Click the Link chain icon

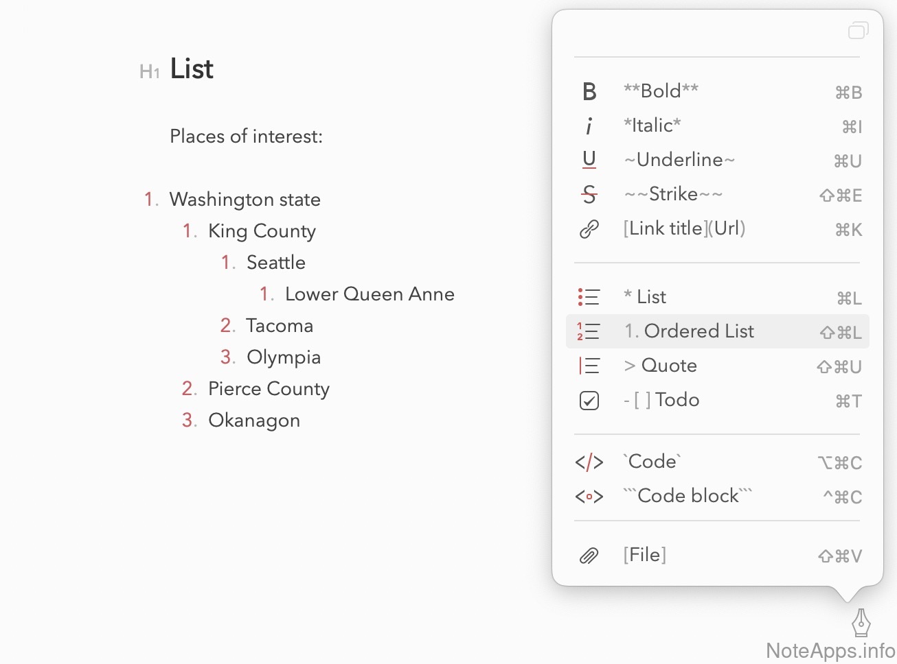[x=589, y=228]
